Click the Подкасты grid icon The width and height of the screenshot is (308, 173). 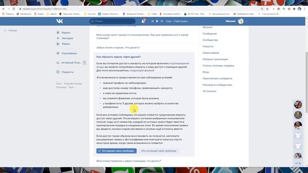[x=58, y=72]
